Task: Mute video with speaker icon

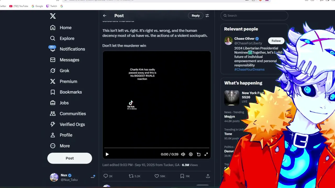Action: point(183,154)
